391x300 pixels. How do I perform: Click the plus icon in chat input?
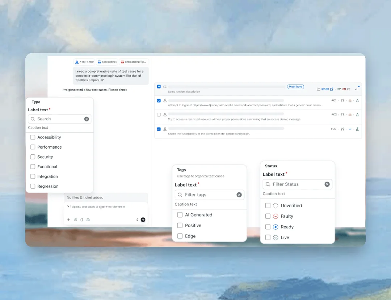pos(68,220)
